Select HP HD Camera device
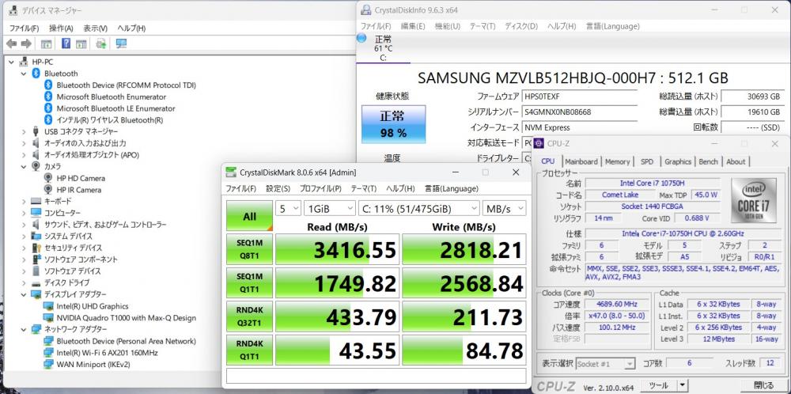The height and width of the screenshot is (394, 791). [x=81, y=178]
